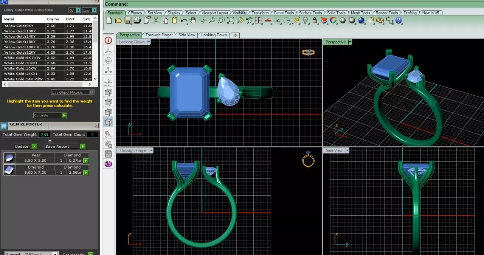The height and width of the screenshot is (255, 484).
Task: Click metal table scrollbar down arrow
Action: pyautogui.click(x=95, y=79)
